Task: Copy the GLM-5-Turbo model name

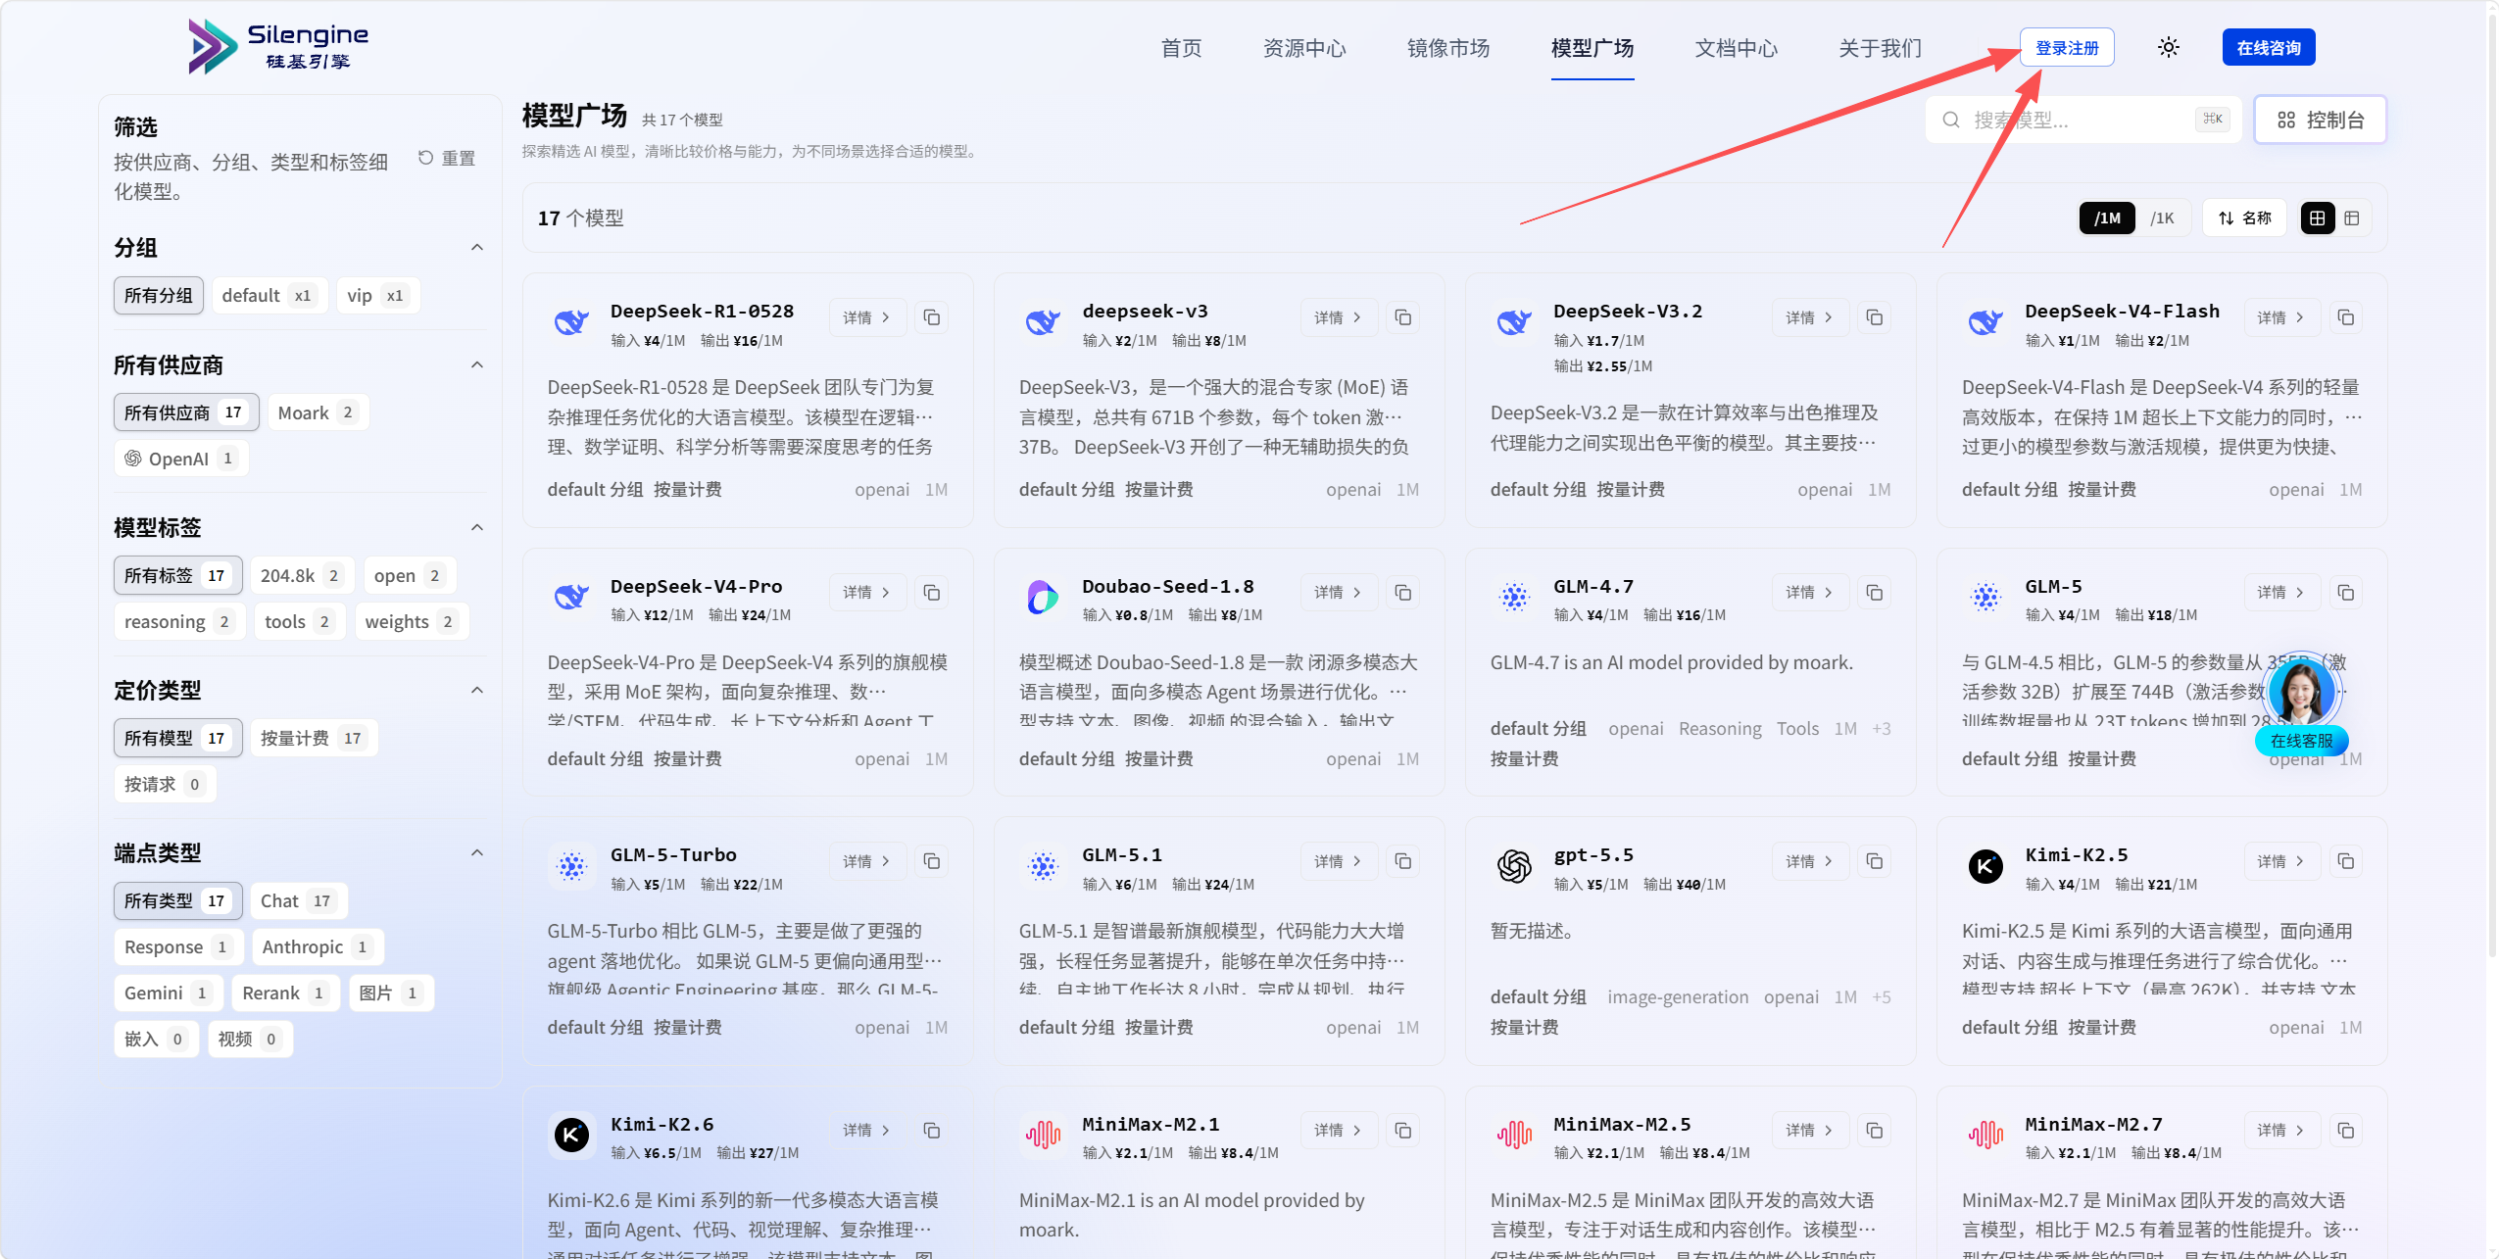Action: [931, 861]
